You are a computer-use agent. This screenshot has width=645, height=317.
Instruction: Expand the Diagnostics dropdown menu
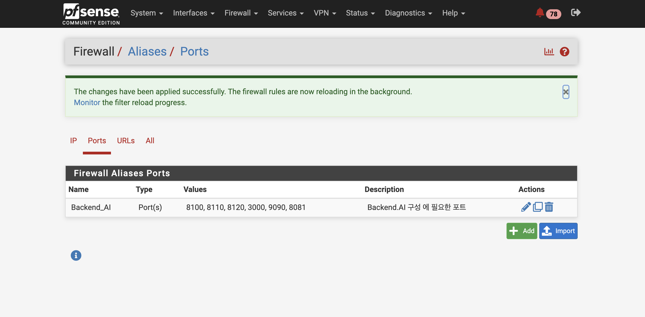click(408, 13)
